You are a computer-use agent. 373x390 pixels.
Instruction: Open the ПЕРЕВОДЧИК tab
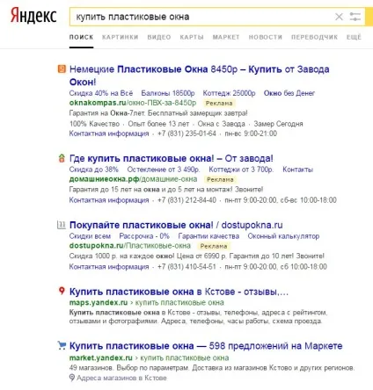(x=314, y=37)
